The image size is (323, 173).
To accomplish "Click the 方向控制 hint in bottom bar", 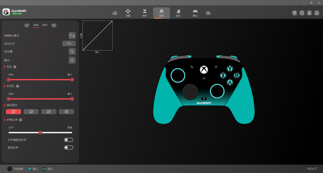I will tap(15, 169).
